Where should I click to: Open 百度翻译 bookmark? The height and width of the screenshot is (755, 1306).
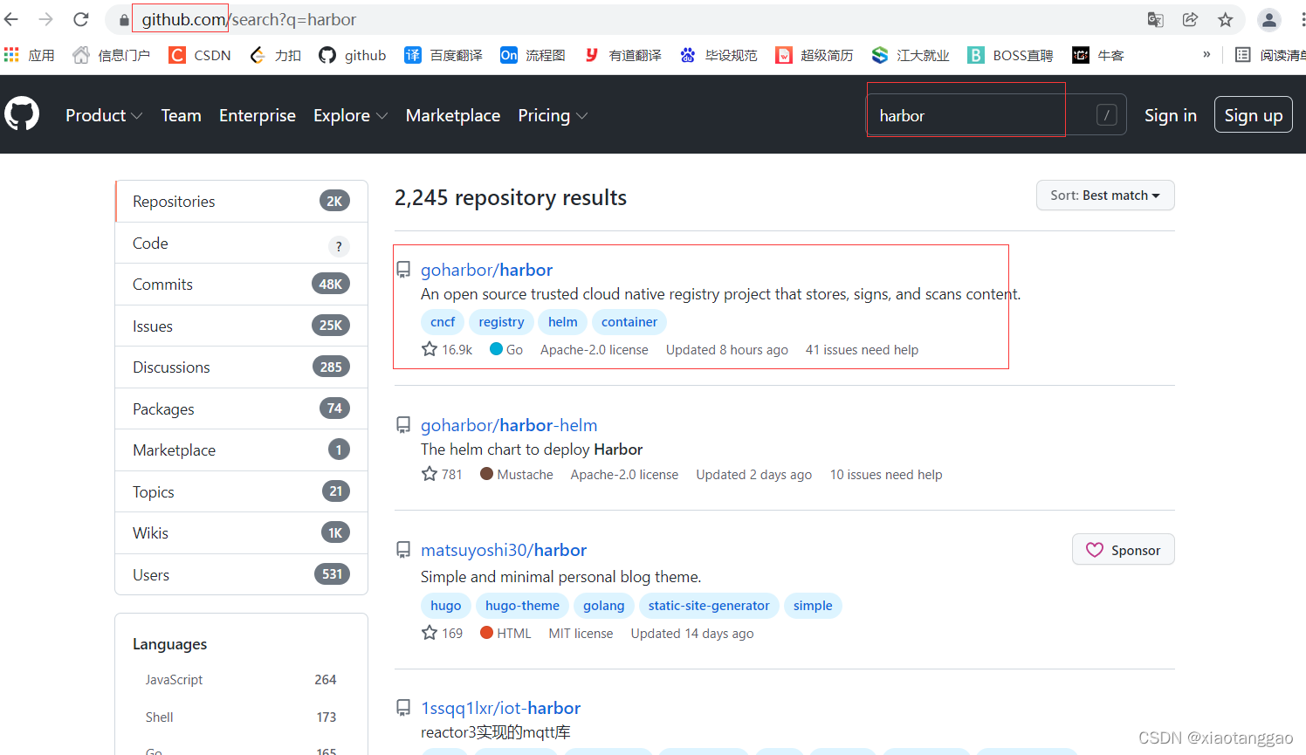[443, 55]
